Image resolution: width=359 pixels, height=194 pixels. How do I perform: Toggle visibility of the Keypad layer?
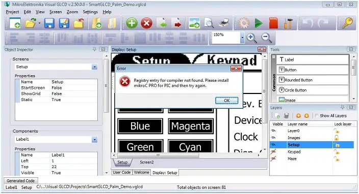click(273, 152)
